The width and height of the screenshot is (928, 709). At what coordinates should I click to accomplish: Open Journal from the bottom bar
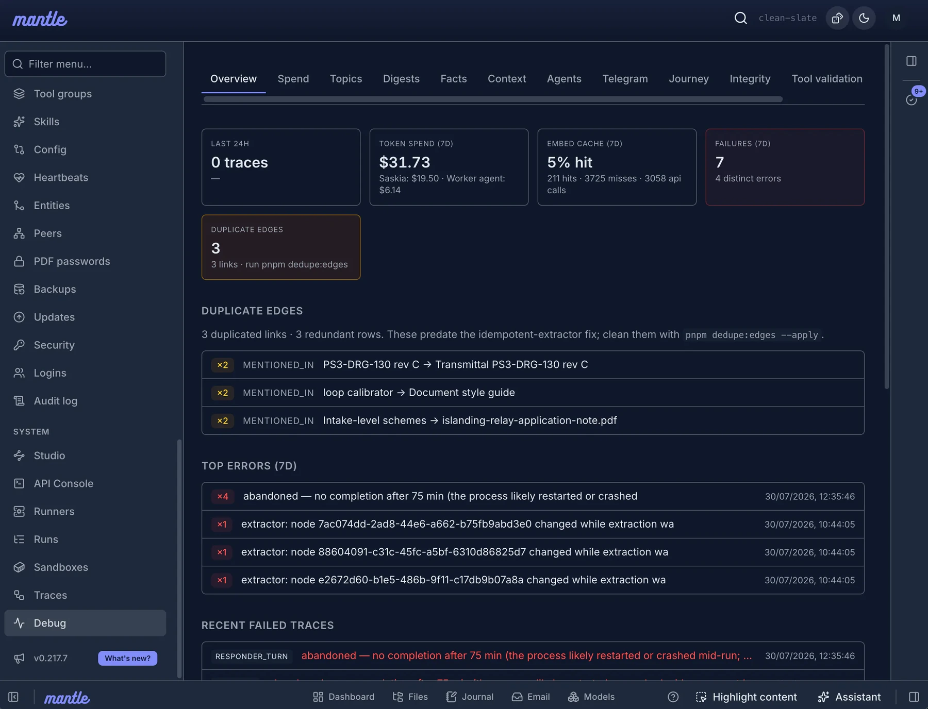click(x=470, y=697)
